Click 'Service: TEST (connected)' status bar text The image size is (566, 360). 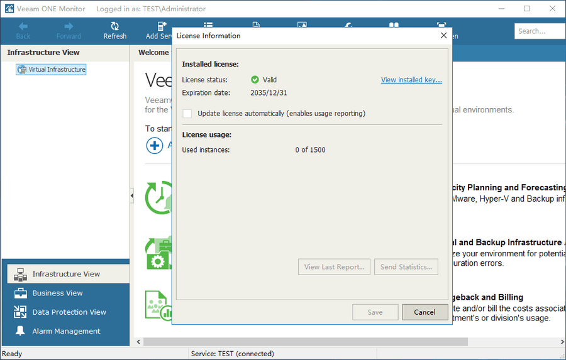click(x=233, y=354)
